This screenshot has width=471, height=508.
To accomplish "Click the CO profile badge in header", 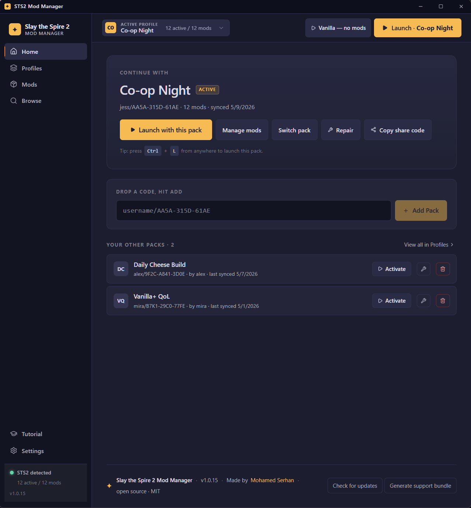I will point(111,28).
